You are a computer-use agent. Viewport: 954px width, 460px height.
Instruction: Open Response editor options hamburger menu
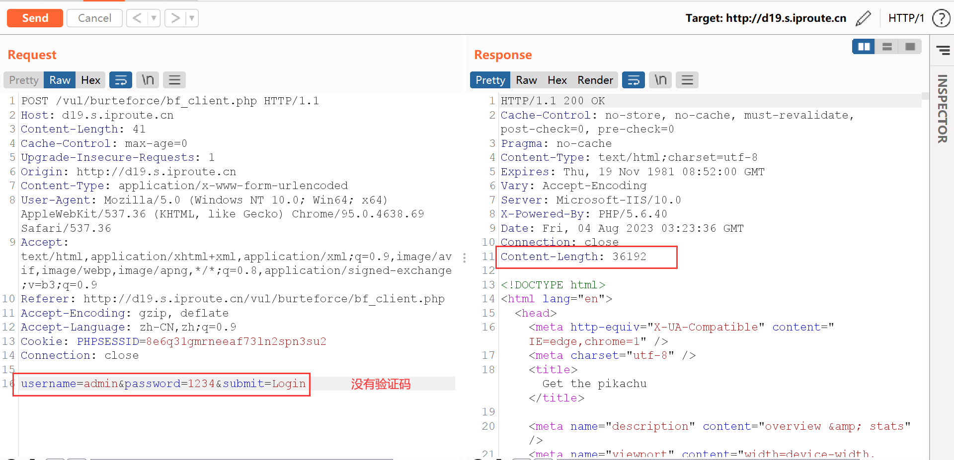click(687, 80)
